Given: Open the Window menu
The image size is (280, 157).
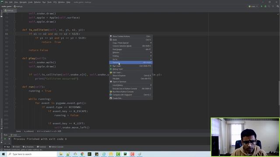Looking at the screenshot, I should pos(61,2).
